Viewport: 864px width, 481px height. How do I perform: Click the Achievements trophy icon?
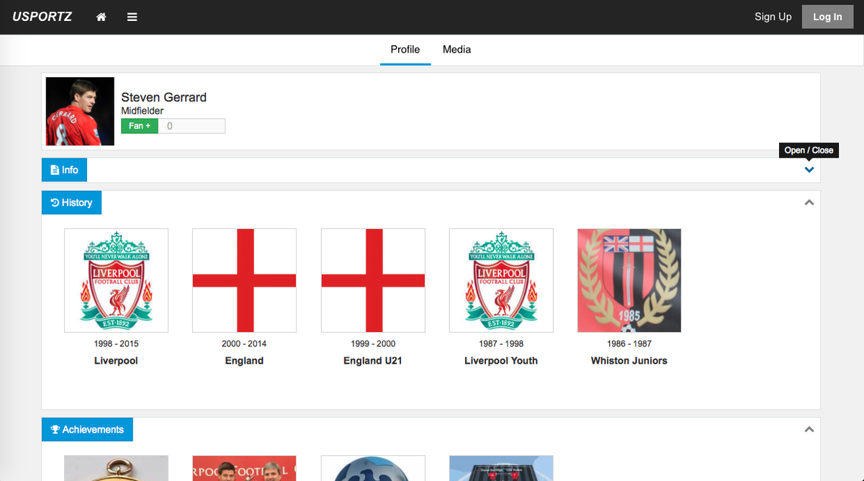click(55, 430)
